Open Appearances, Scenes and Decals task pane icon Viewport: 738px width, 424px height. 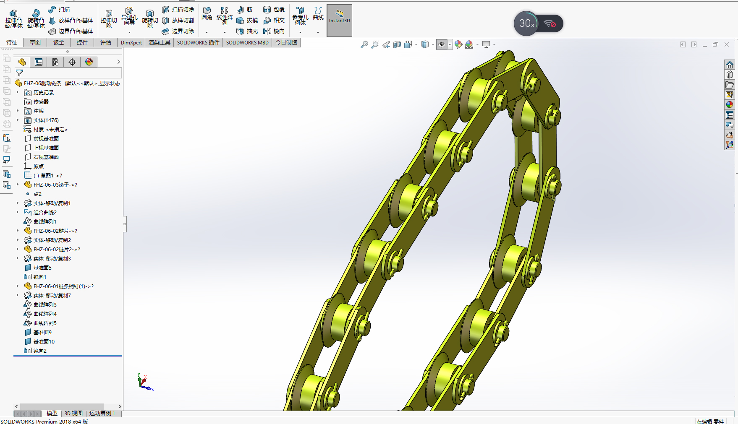[x=730, y=105]
